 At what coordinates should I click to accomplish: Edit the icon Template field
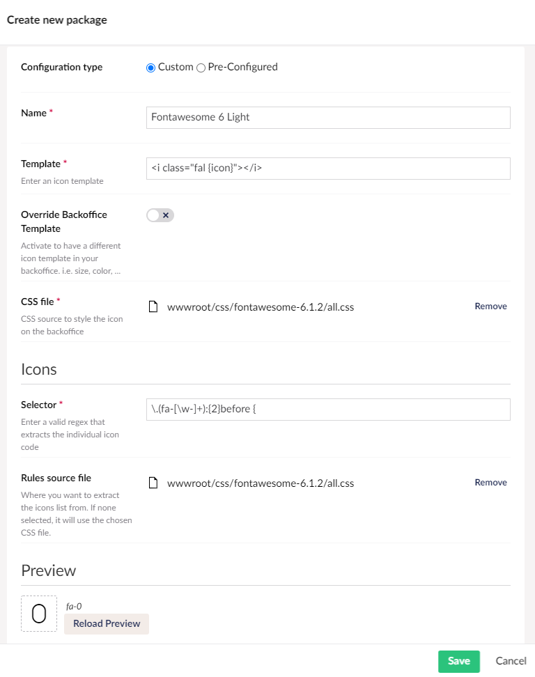[327, 168]
